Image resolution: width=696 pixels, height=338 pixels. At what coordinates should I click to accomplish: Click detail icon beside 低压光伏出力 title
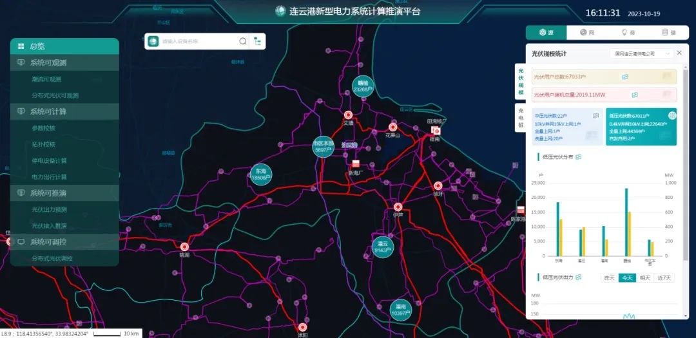click(578, 277)
